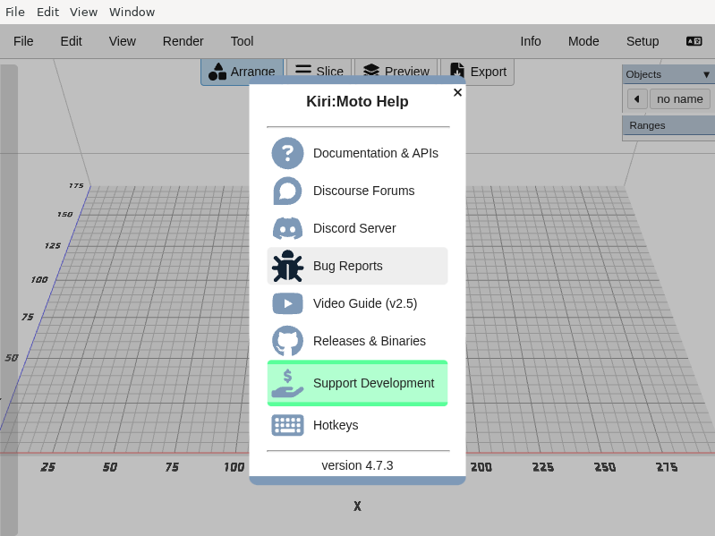This screenshot has width=715, height=536.
Task: Open the application View menu
Action: [123, 41]
